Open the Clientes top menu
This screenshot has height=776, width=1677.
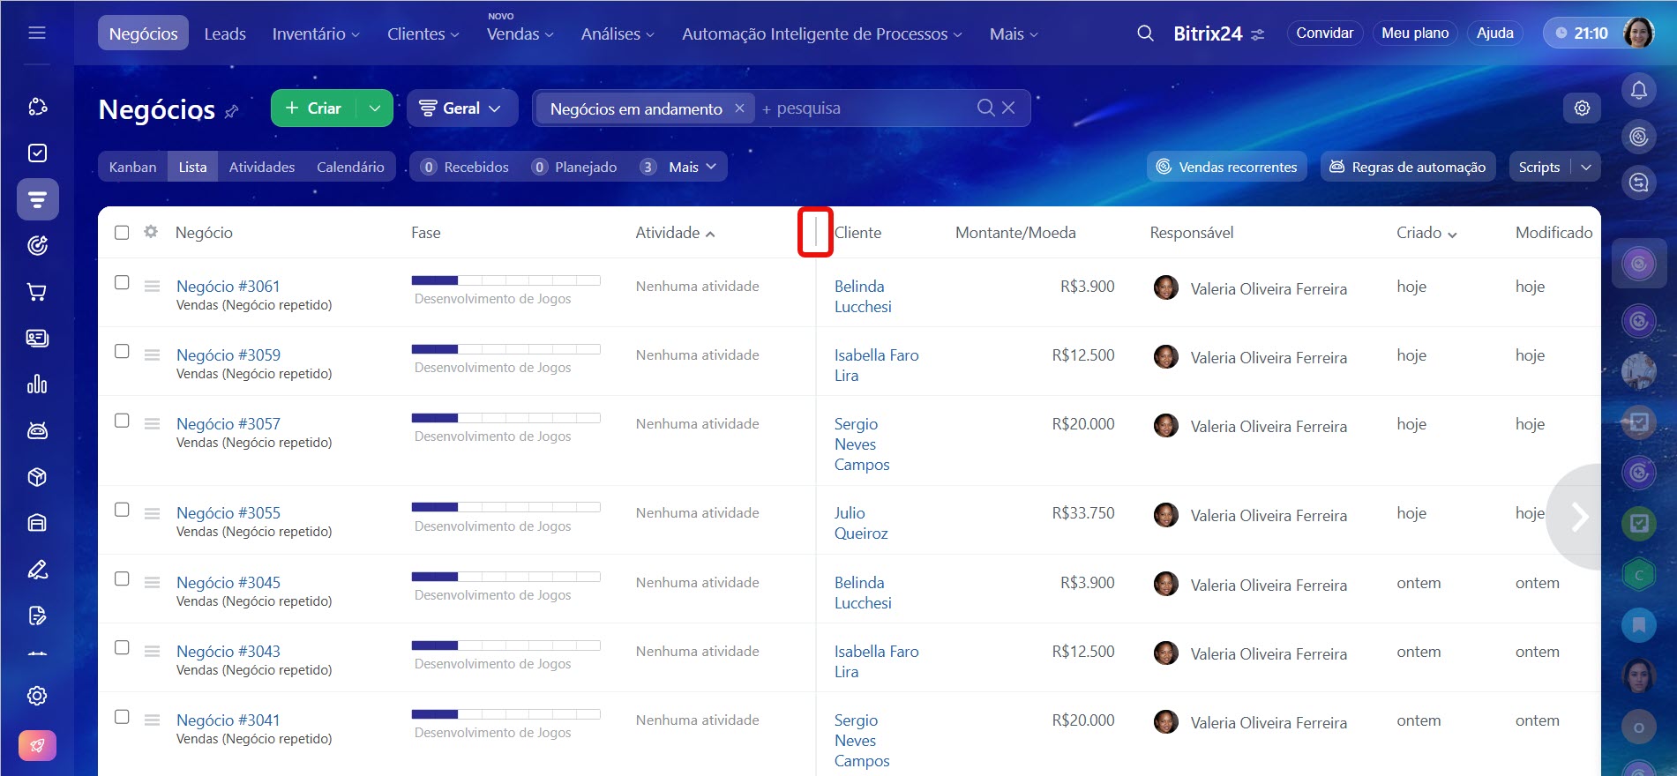[423, 34]
